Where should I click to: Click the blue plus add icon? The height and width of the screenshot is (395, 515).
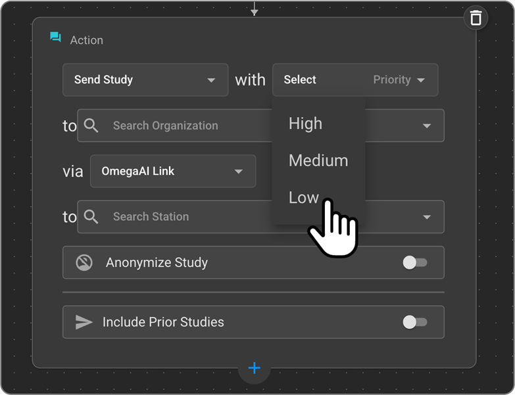pyautogui.click(x=255, y=368)
